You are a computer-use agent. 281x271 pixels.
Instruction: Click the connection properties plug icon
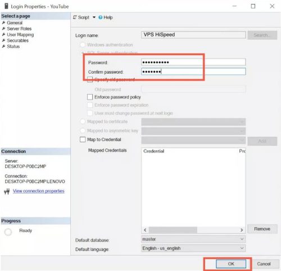click(x=7, y=191)
